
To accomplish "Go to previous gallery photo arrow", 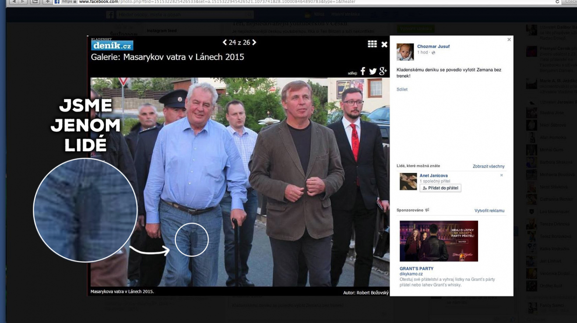I will (x=225, y=42).
